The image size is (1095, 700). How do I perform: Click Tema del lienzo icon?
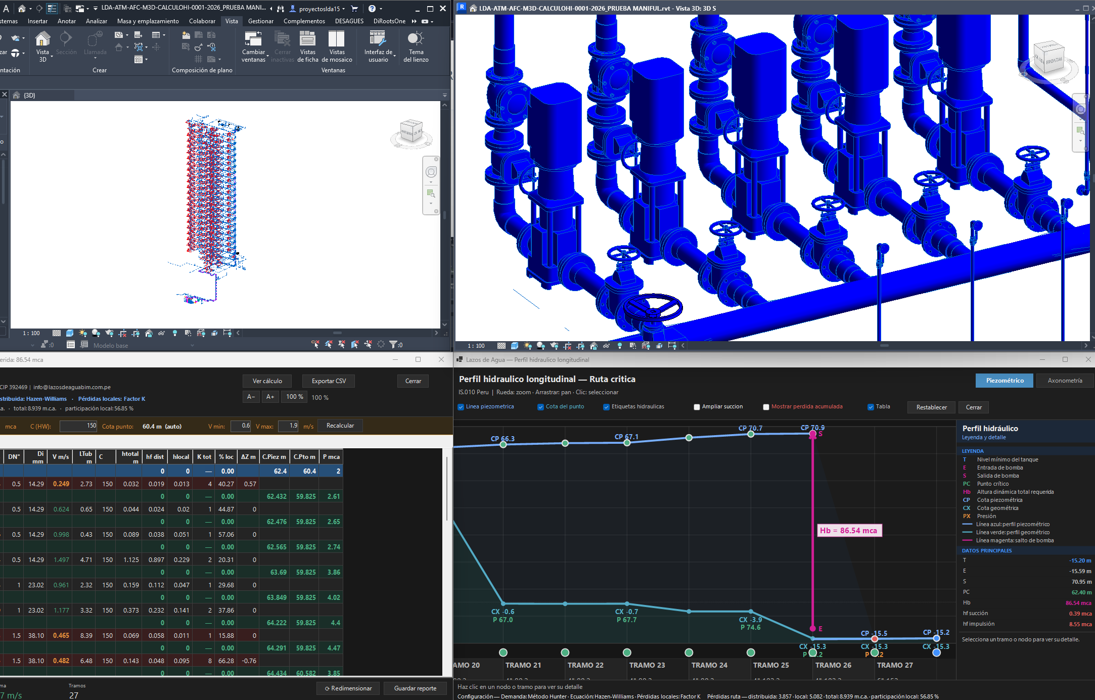point(416,38)
